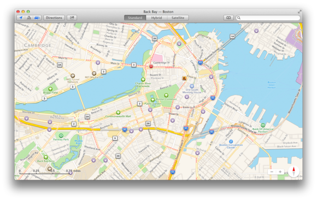This screenshot has width=317, height=200.
Task: Select the Boston Convention Center pin
Action: coord(231,142)
